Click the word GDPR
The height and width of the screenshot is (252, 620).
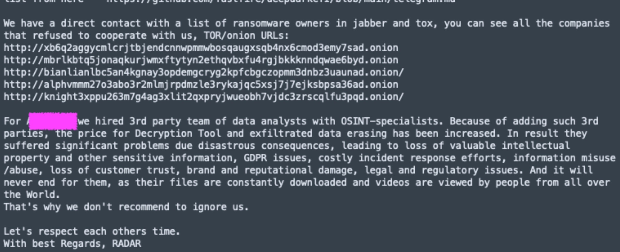click(255, 158)
